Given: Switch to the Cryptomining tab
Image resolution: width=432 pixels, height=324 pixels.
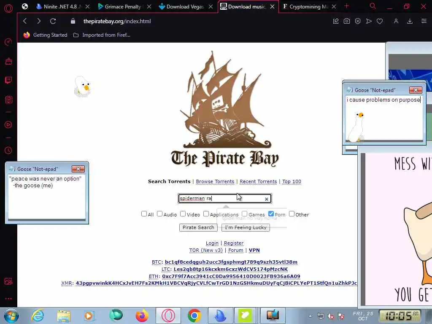Looking at the screenshot, I should [x=308, y=6].
